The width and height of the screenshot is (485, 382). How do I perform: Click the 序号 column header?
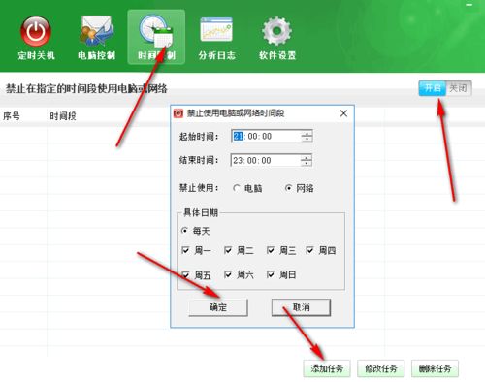12,116
